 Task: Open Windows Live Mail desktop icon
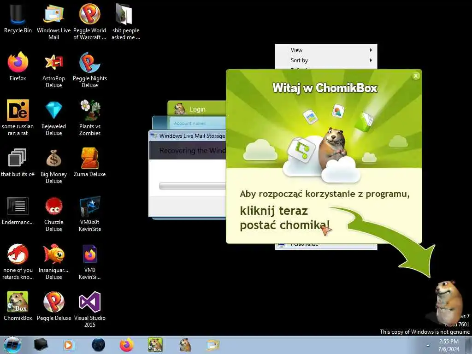coord(53,21)
